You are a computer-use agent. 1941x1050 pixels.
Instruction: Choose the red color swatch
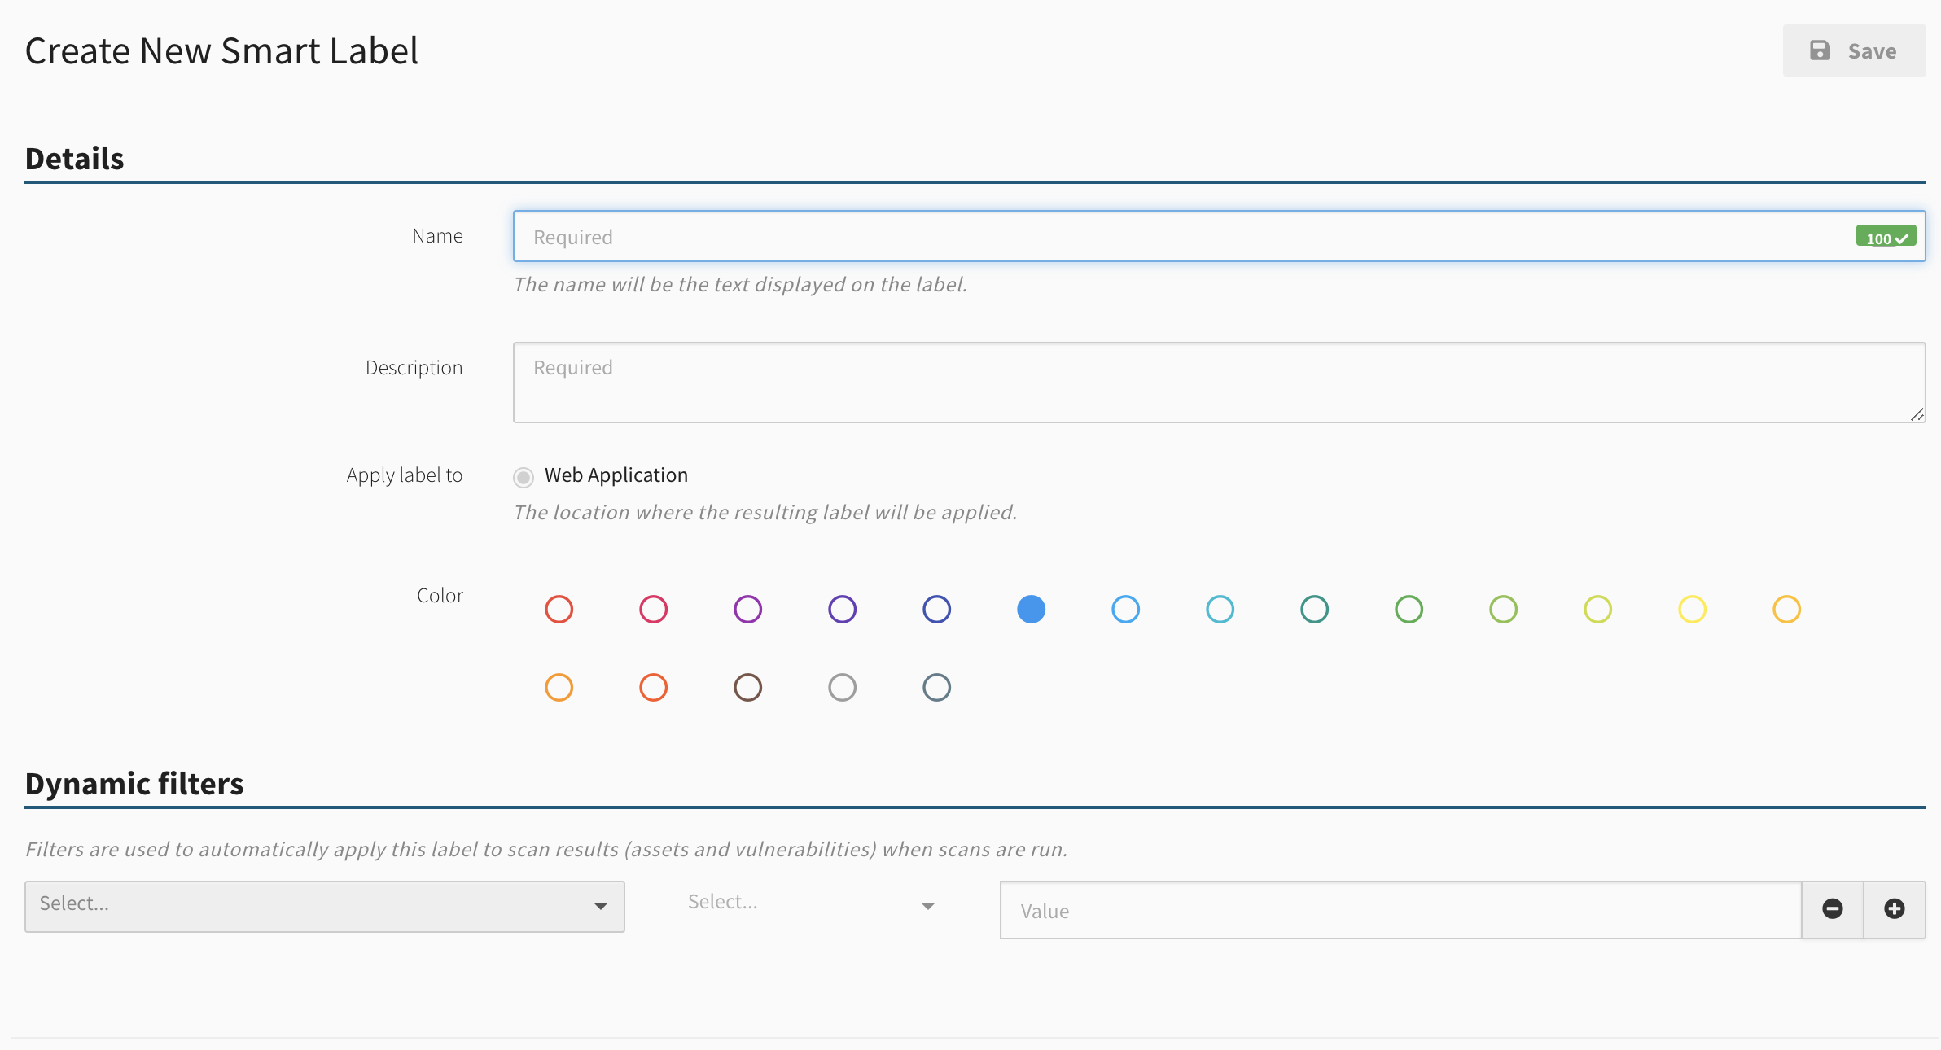pyautogui.click(x=559, y=610)
